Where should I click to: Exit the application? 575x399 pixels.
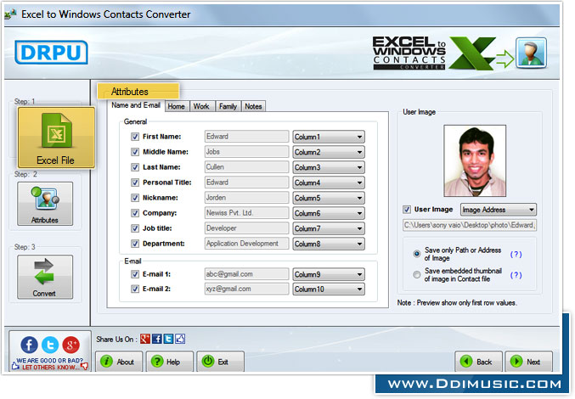[x=220, y=362]
